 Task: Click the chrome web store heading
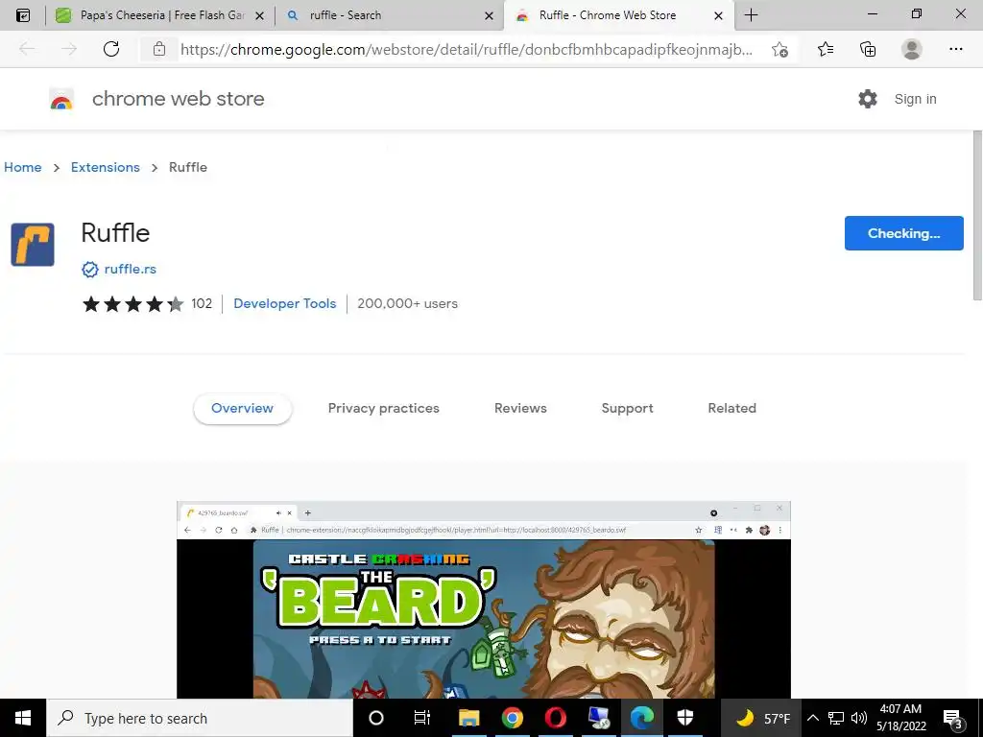click(178, 99)
